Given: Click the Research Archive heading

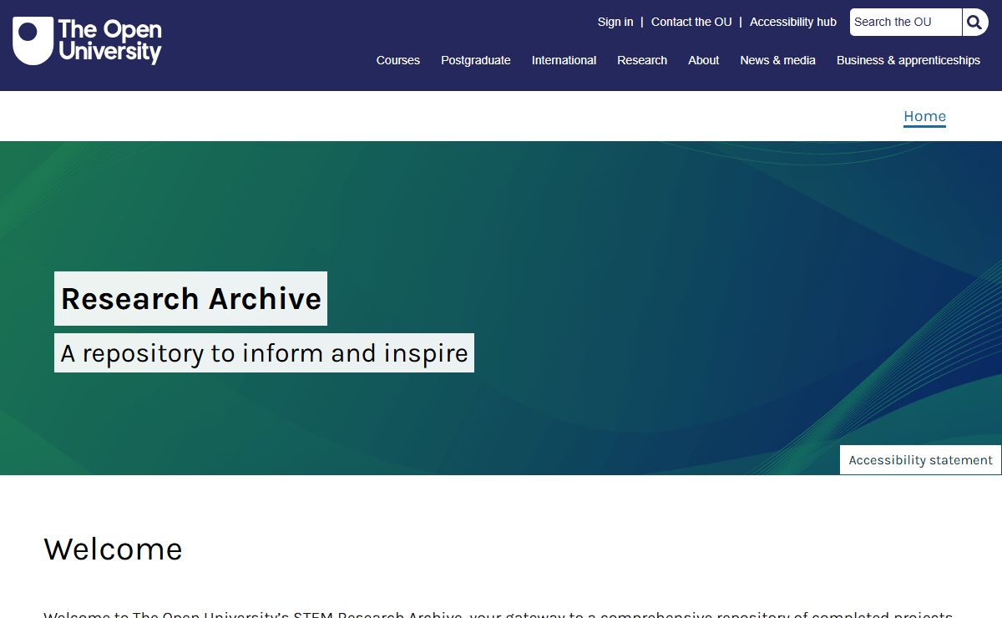Looking at the screenshot, I should click(191, 299).
